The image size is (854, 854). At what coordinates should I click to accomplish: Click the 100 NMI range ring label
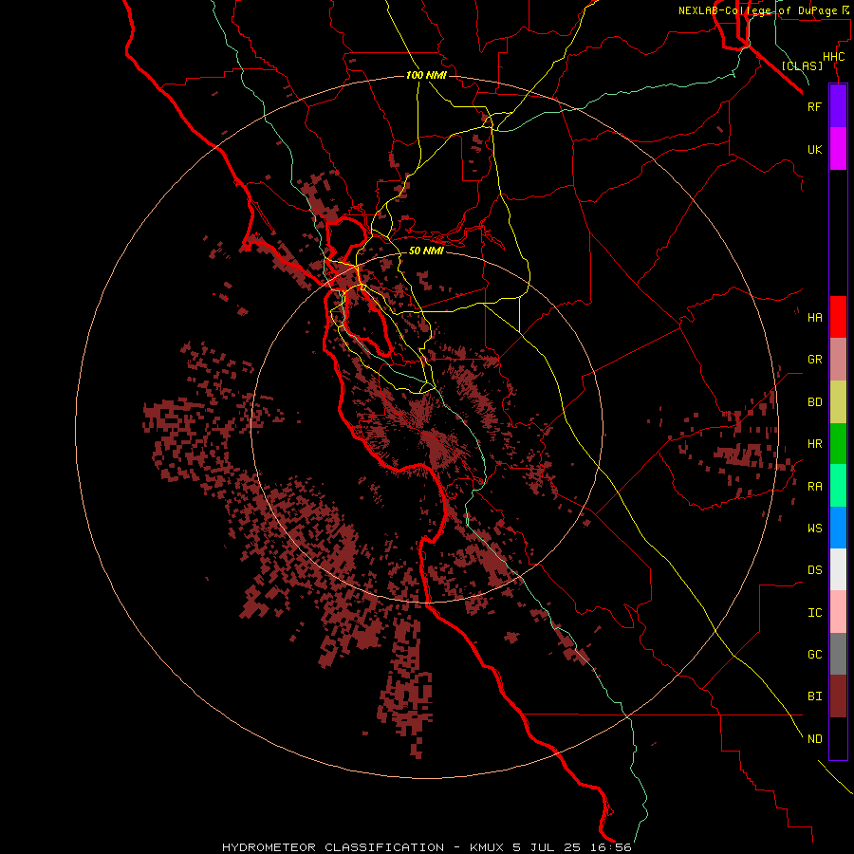[x=426, y=75]
